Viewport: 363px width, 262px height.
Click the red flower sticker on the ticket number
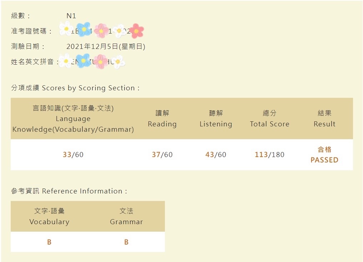[x=137, y=31]
